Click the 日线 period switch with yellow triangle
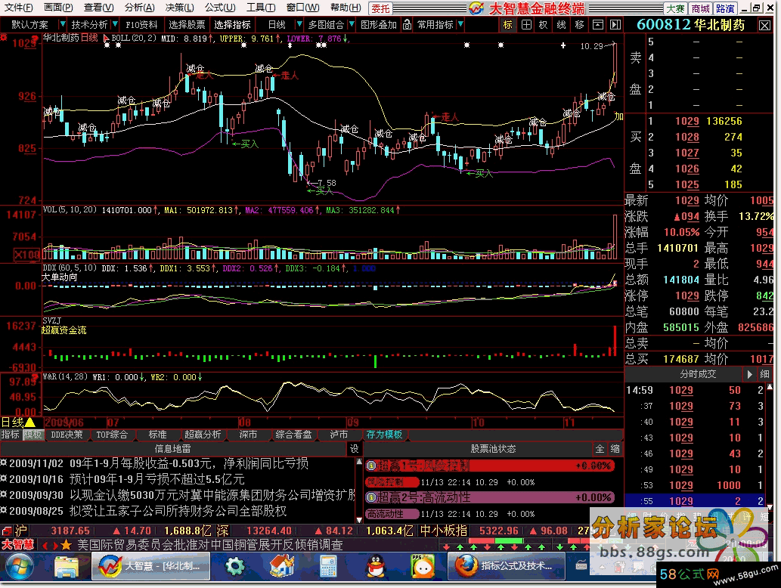 pyautogui.click(x=18, y=422)
